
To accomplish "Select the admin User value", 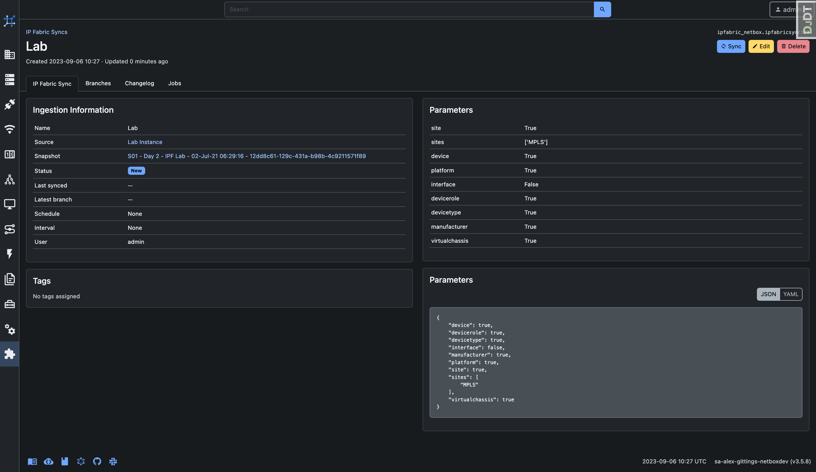I will (136, 241).
